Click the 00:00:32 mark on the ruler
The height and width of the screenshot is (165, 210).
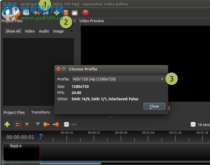(94, 133)
